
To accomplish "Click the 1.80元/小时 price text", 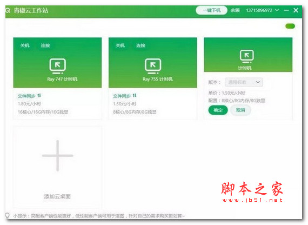I will (x=29, y=104).
